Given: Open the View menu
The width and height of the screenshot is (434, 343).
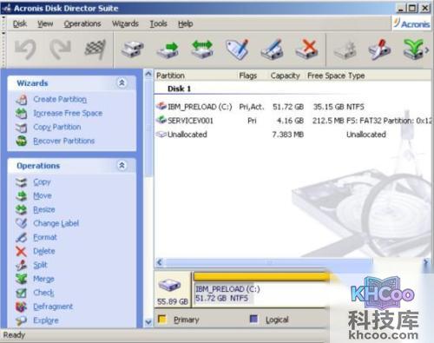Looking at the screenshot, I should point(45,23).
